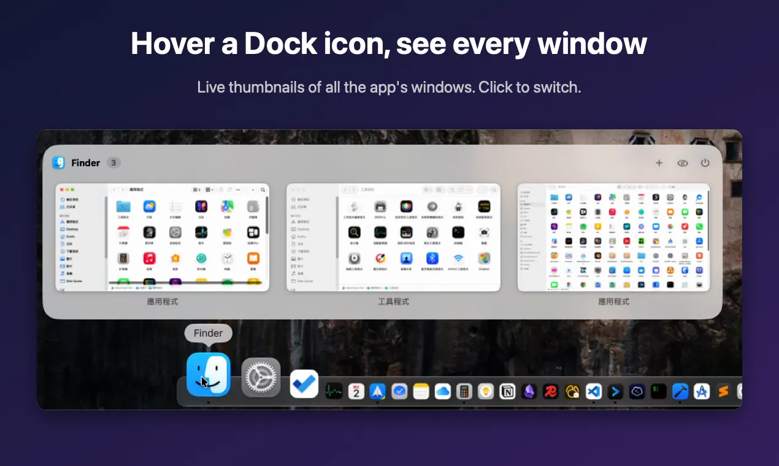This screenshot has width=779, height=466.
Task: Open the blue checkmark To Do app
Action: (x=304, y=384)
